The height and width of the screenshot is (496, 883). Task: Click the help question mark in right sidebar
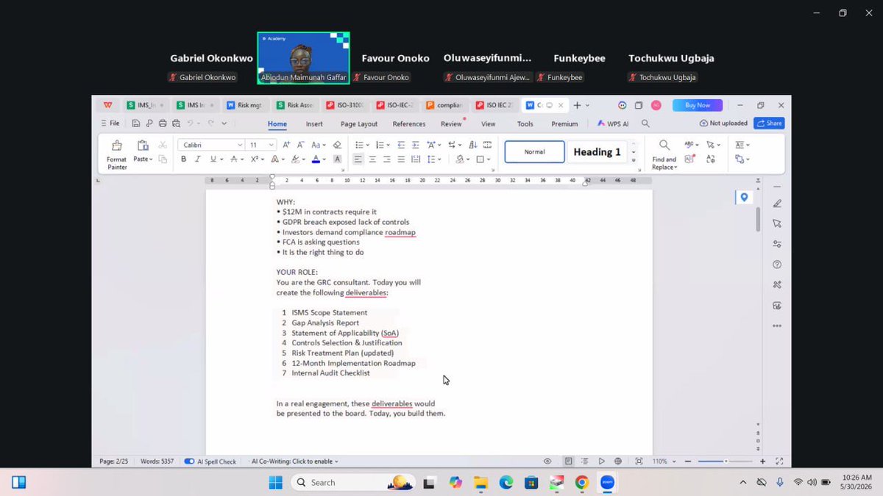point(777,265)
